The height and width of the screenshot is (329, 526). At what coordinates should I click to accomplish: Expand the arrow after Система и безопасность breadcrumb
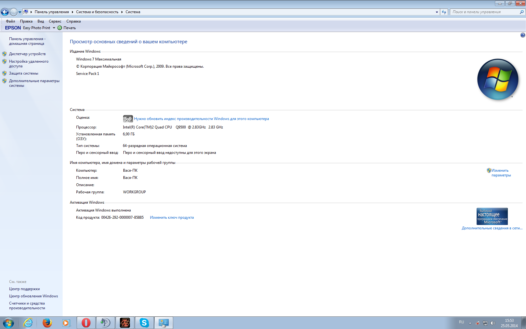tap(122, 12)
